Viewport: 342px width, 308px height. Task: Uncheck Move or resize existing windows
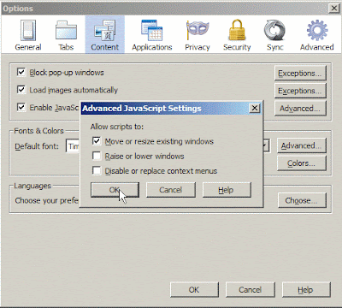pos(97,141)
